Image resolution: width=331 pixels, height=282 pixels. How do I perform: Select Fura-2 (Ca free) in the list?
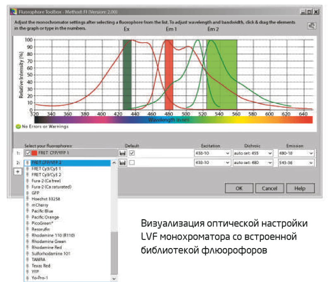[x=67, y=181]
